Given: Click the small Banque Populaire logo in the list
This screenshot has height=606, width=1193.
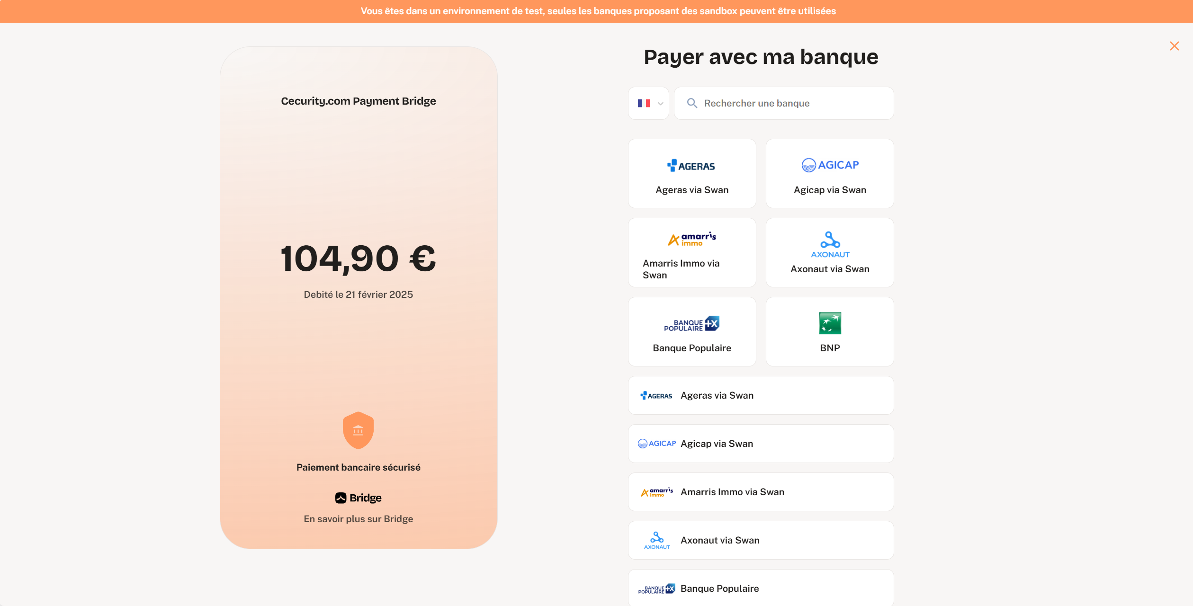Looking at the screenshot, I should point(656,588).
